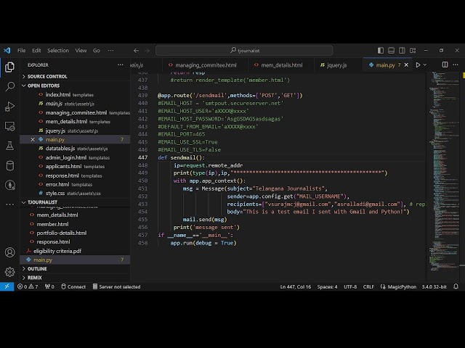Expand the Remix section
This screenshot has height=348, width=465.
coord(75,278)
